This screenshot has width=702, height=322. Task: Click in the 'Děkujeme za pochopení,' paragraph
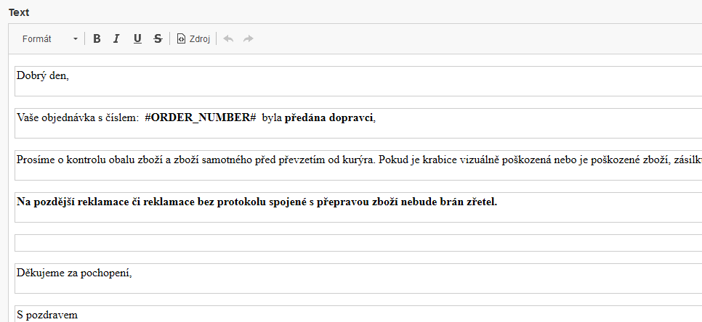click(x=74, y=273)
